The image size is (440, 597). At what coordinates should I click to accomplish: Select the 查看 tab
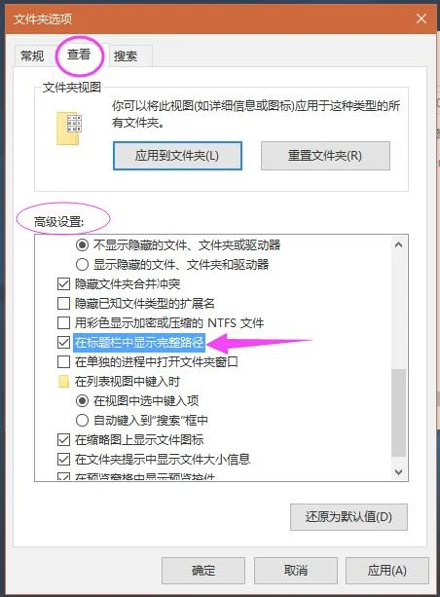pyautogui.click(x=79, y=55)
